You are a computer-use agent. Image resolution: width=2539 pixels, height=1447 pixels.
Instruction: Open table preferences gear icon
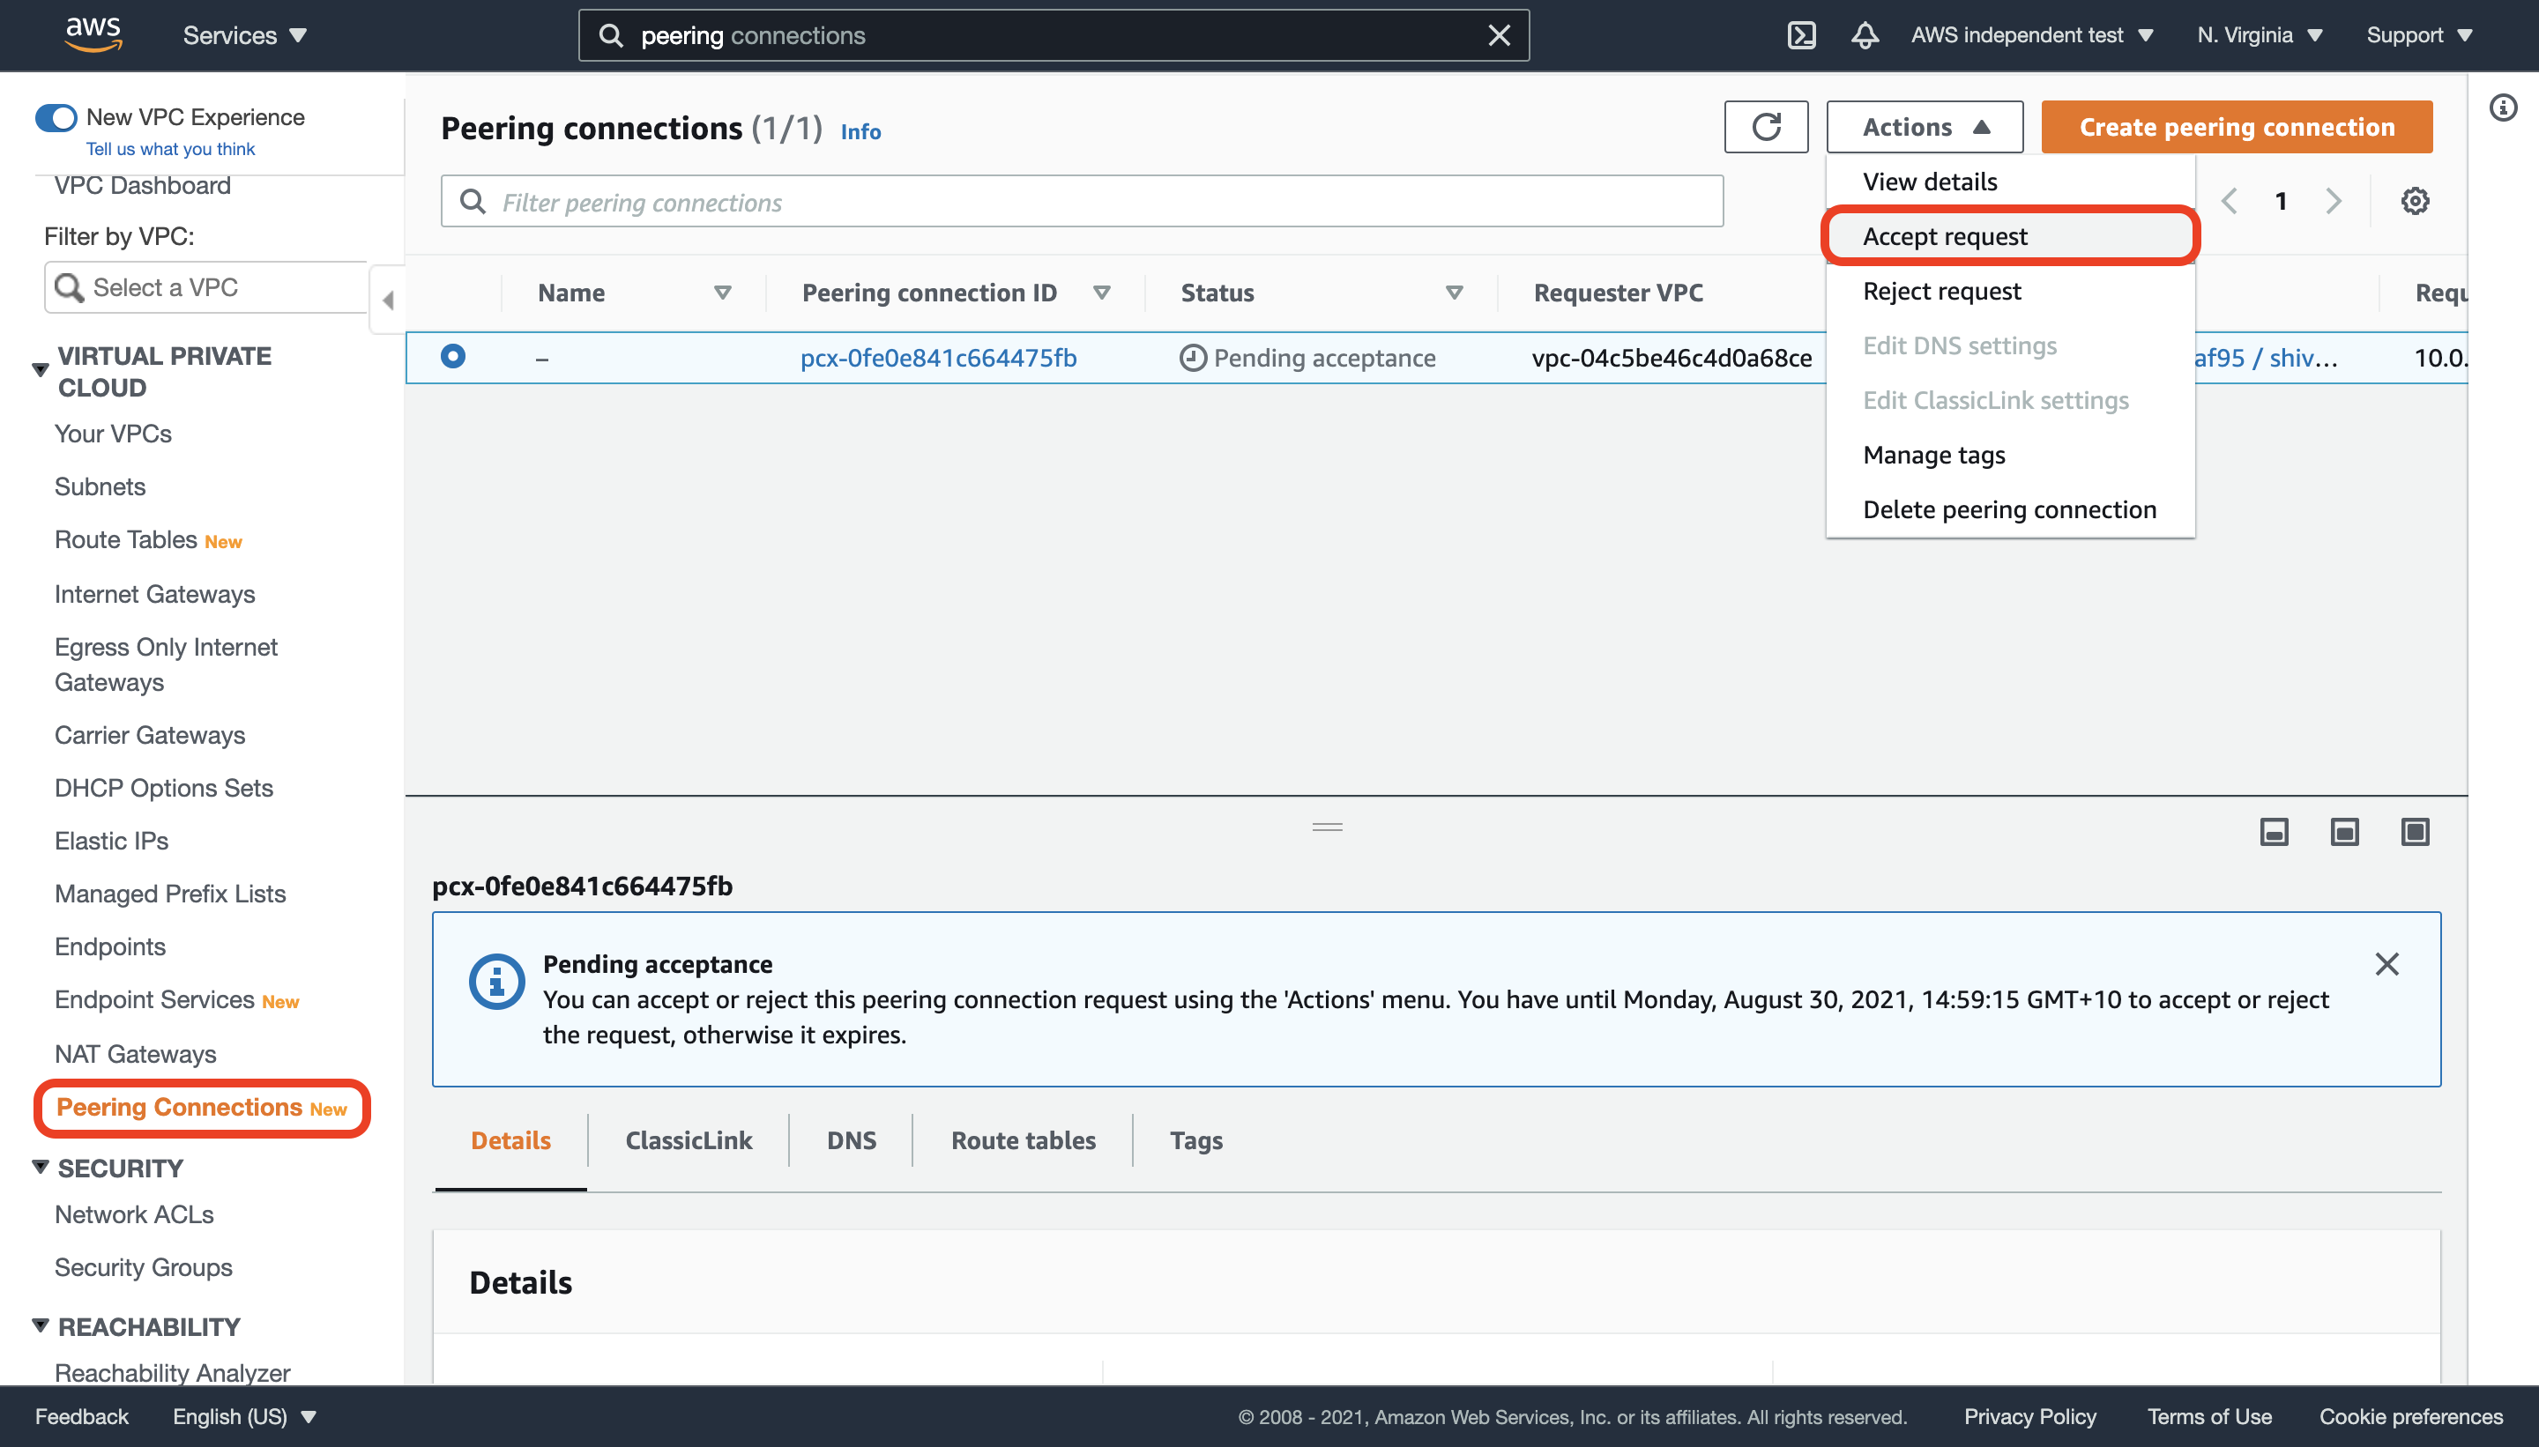[2414, 202]
